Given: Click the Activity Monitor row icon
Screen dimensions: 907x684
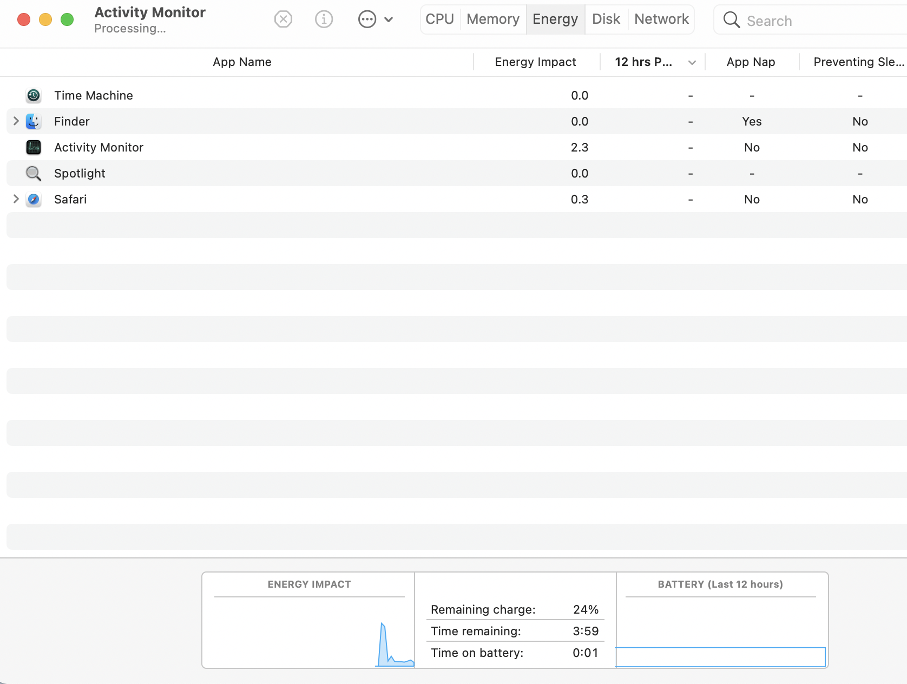Looking at the screenshot, I should pyautogui.click(x=34, y=148).
